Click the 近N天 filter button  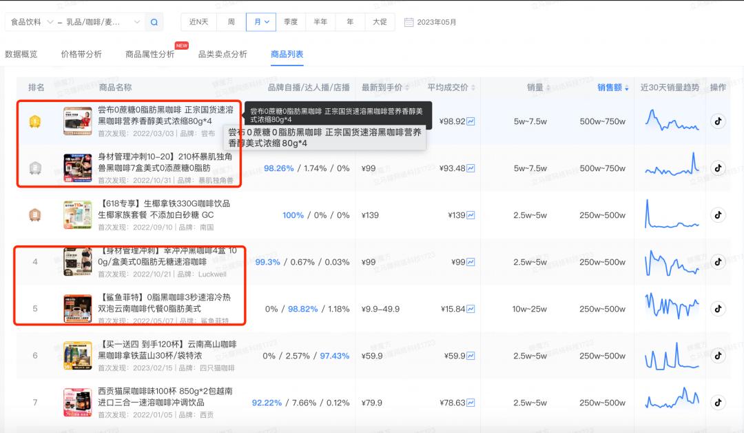pos(197,21)
